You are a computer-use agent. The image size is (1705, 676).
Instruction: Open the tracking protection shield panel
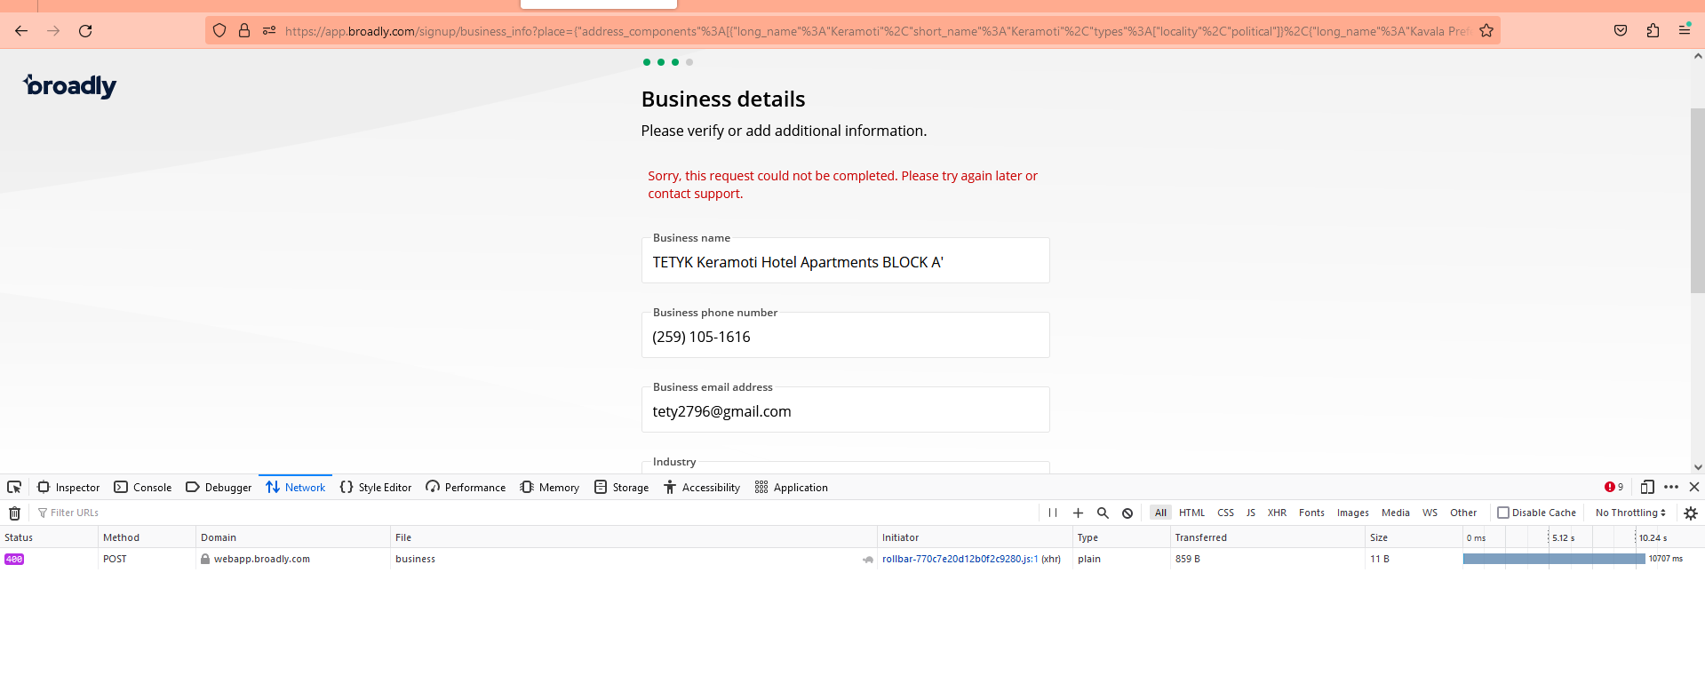click(x=219, y=31)
